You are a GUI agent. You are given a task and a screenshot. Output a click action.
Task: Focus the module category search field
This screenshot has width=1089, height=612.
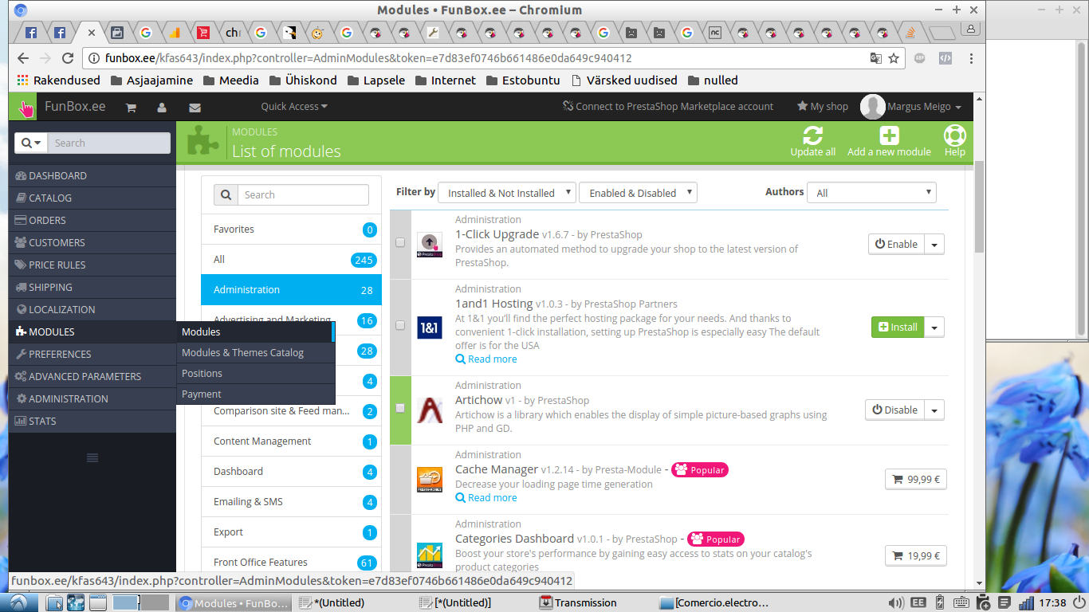(x=303, y=194)
